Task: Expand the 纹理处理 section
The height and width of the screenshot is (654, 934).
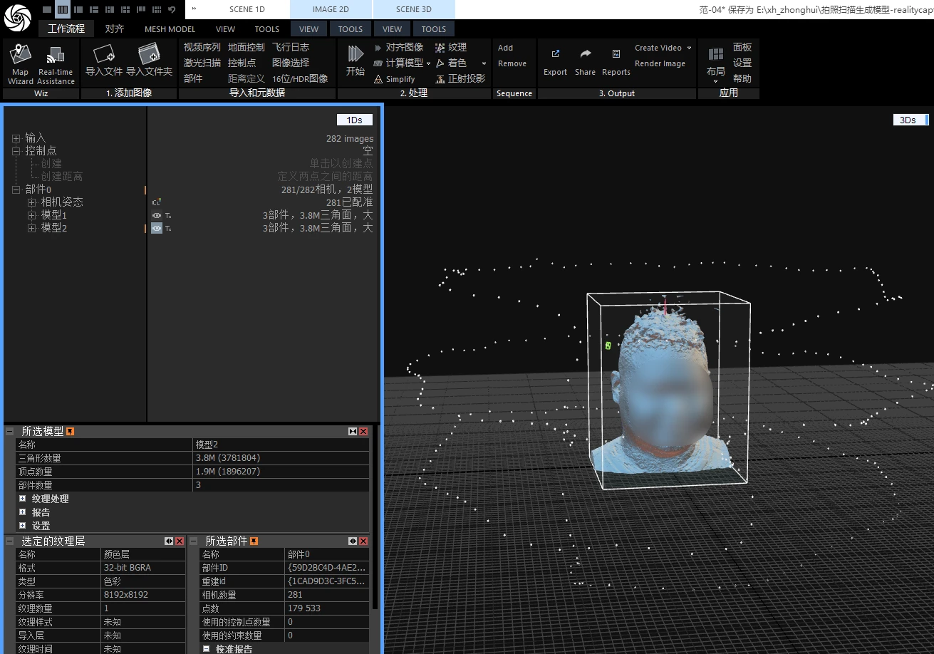Action: click(22, 499)
